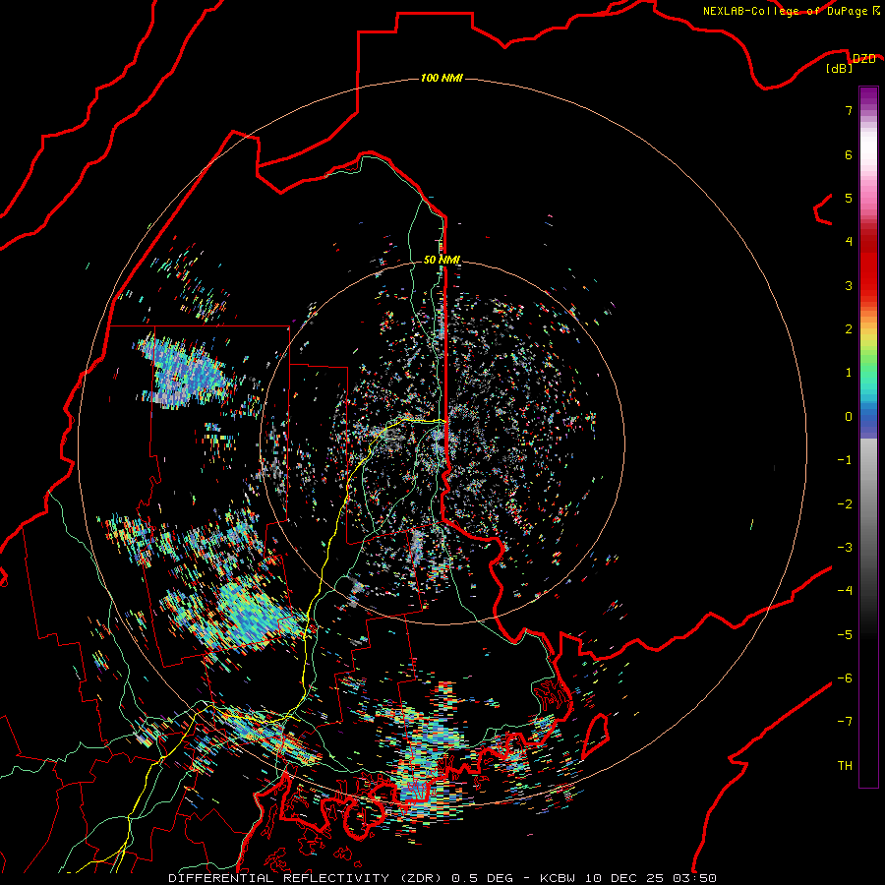Click the -3 value on the scale
Image resolution: width=885 pixels, height=885 pixels.
click(845, 548)
